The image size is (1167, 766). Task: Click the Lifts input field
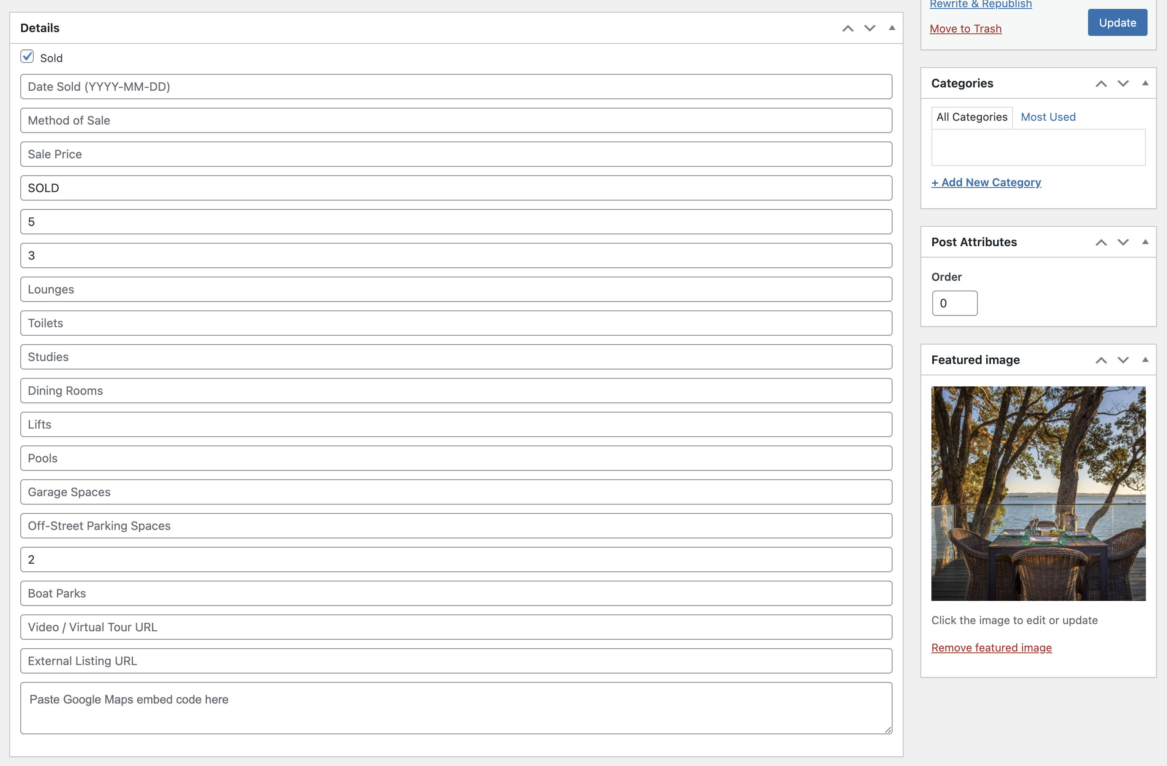coord(456,425)
